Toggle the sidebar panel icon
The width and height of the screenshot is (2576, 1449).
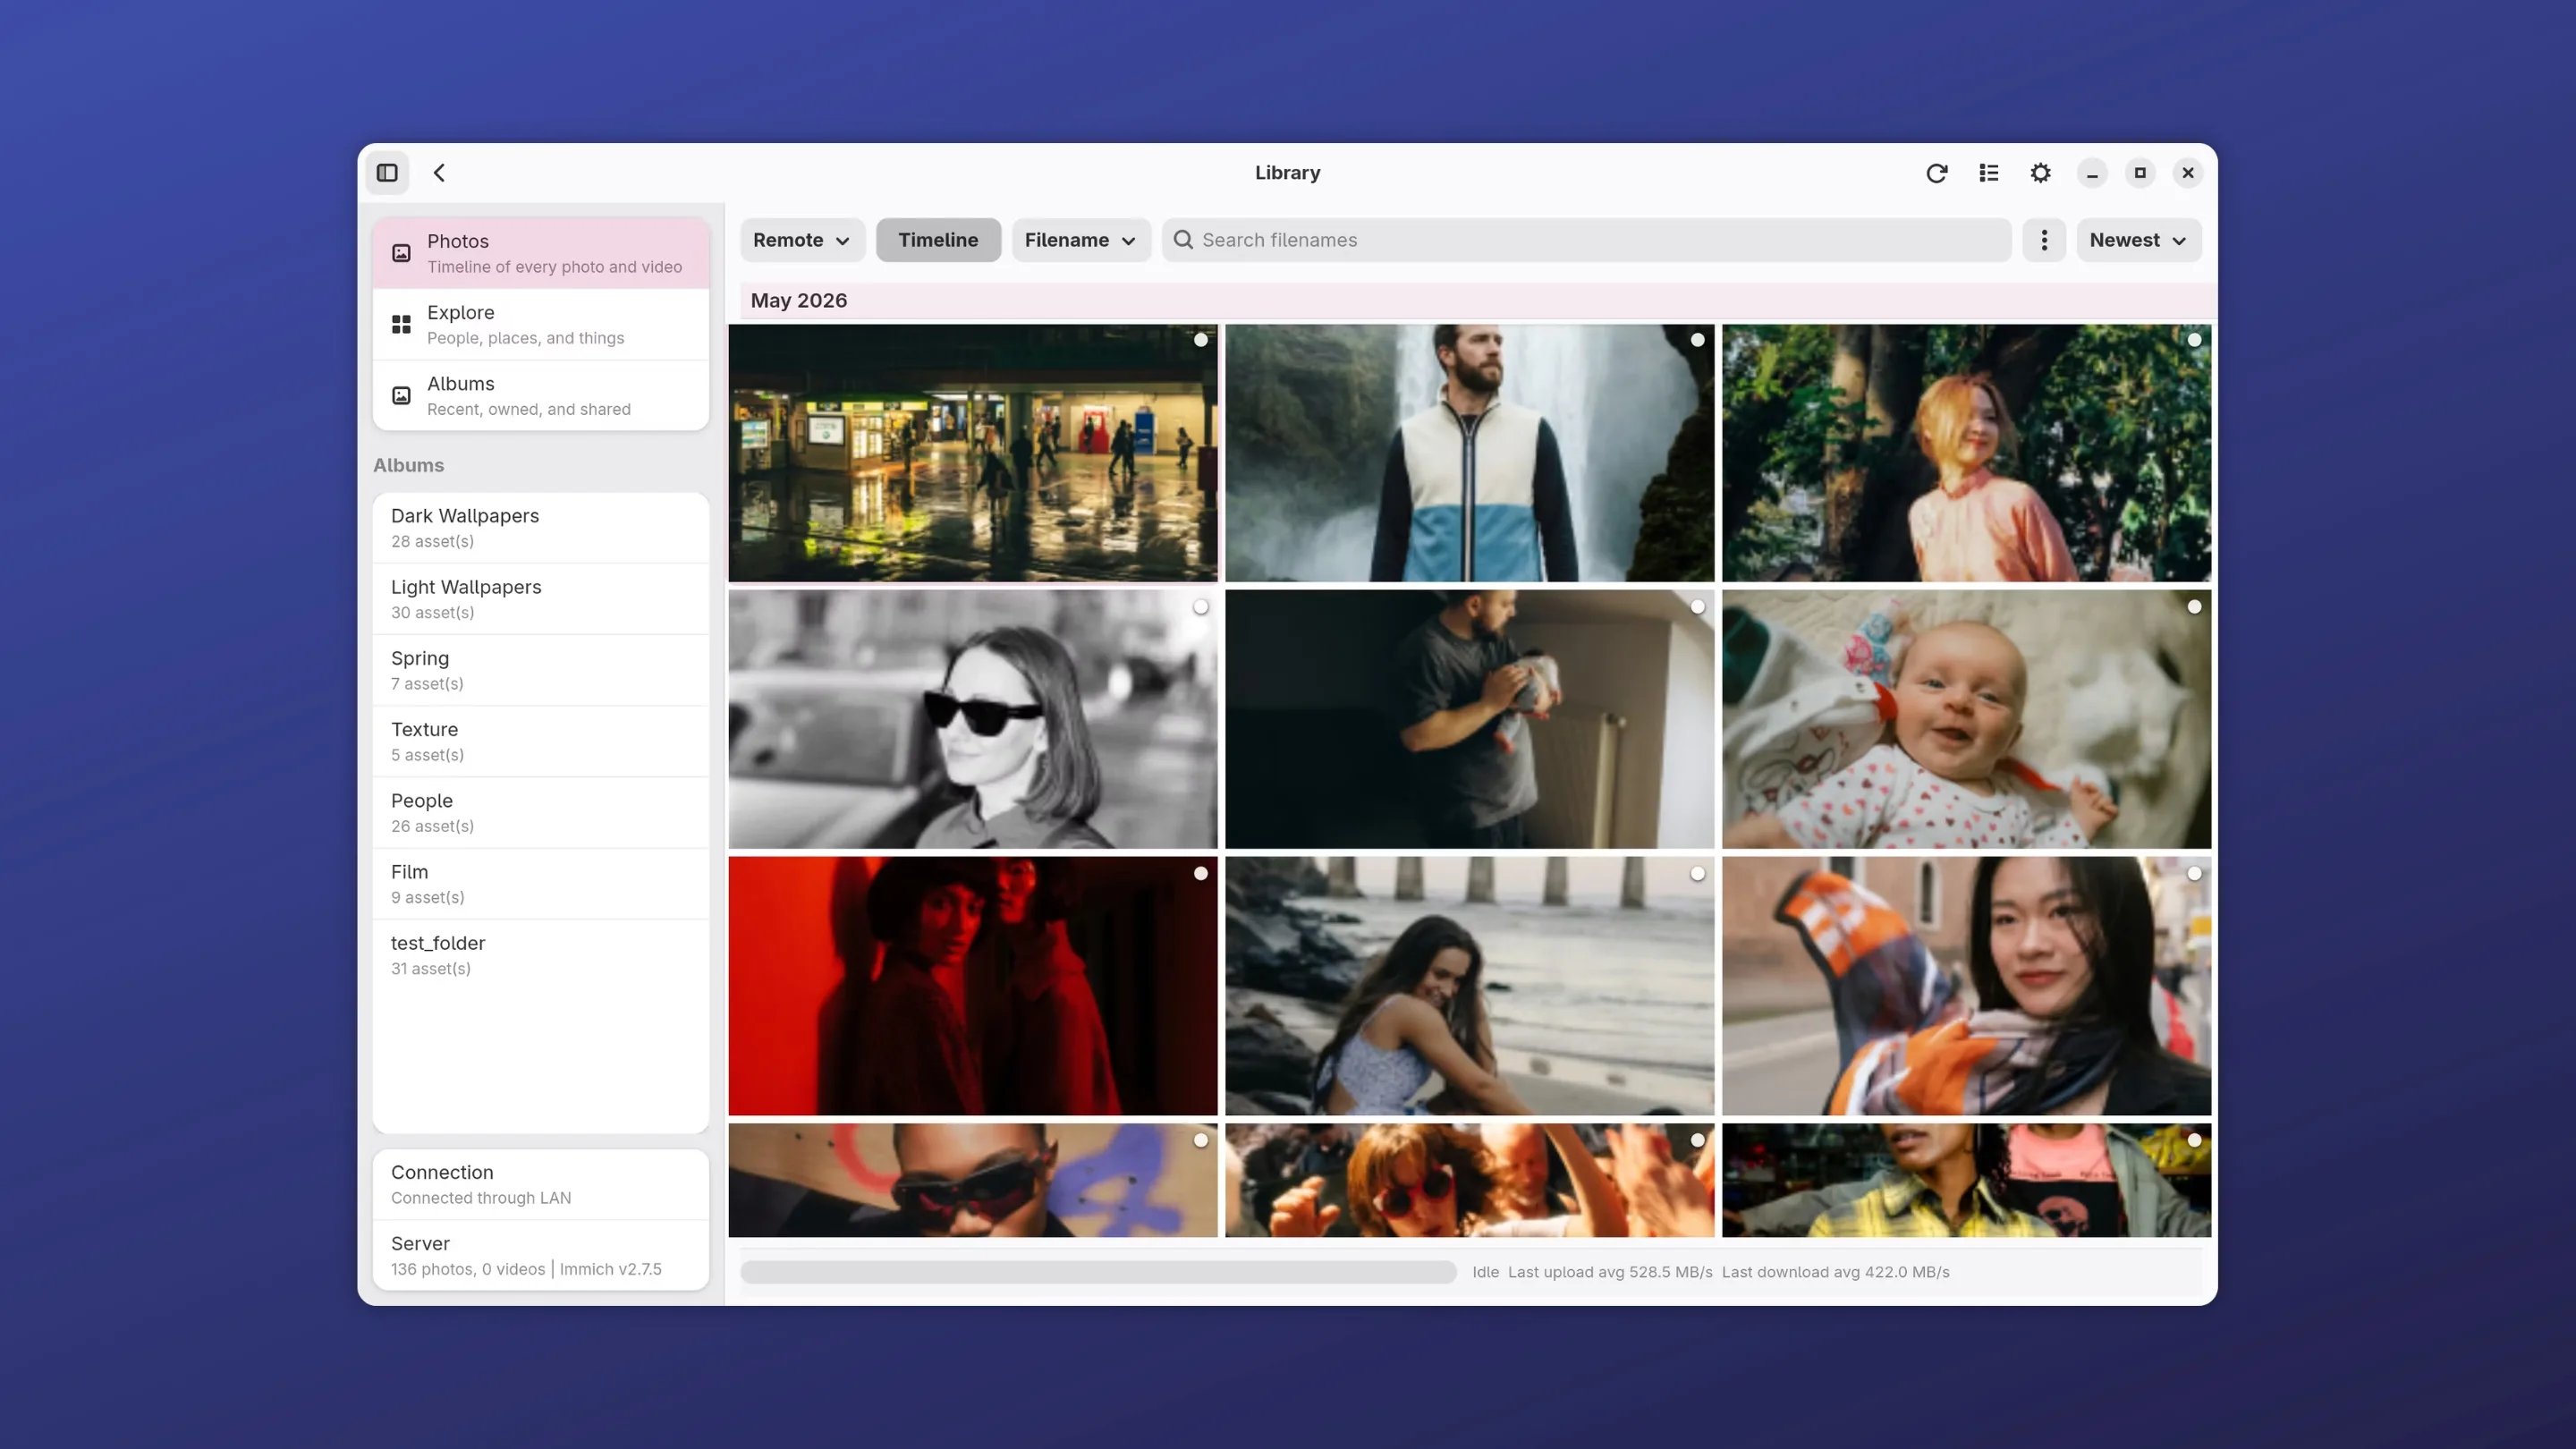point(387,173)
